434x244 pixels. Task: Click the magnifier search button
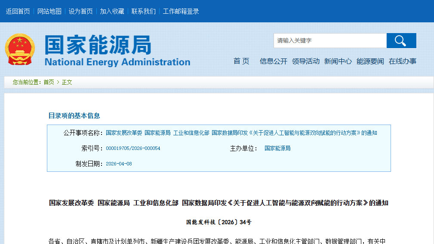tap(401, 41)
